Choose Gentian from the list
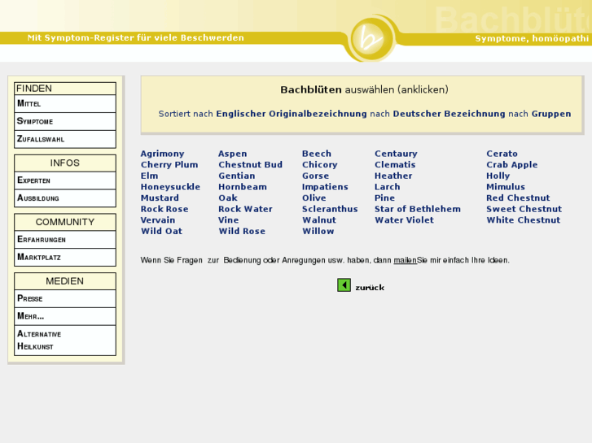 (x=236, y=176)
